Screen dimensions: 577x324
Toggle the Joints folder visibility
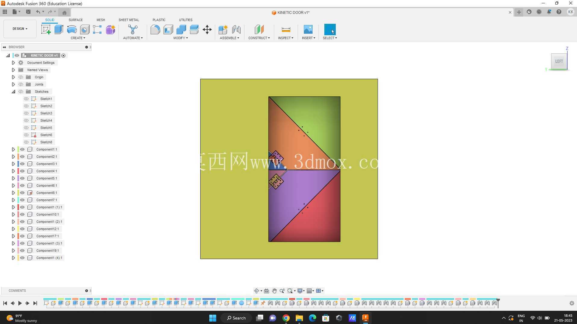coord(21,84)
